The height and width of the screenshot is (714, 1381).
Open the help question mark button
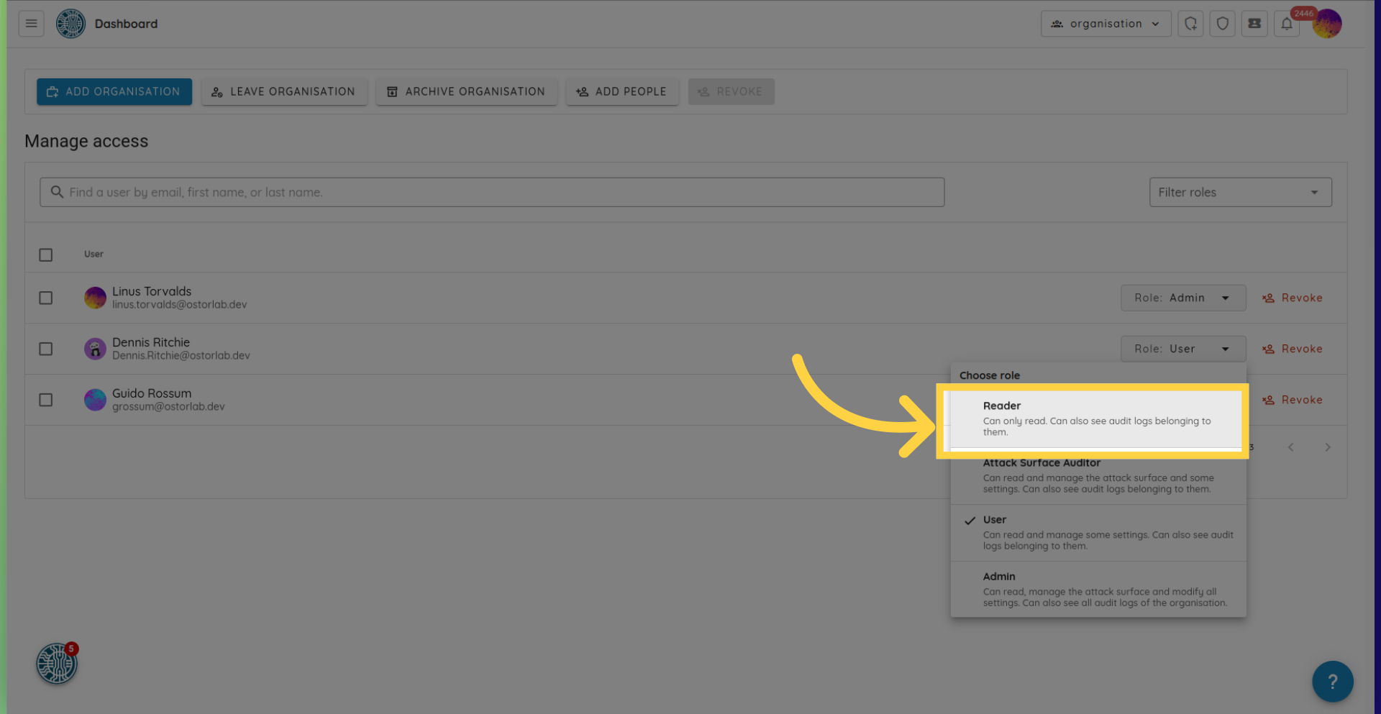tap(1332, 681)
